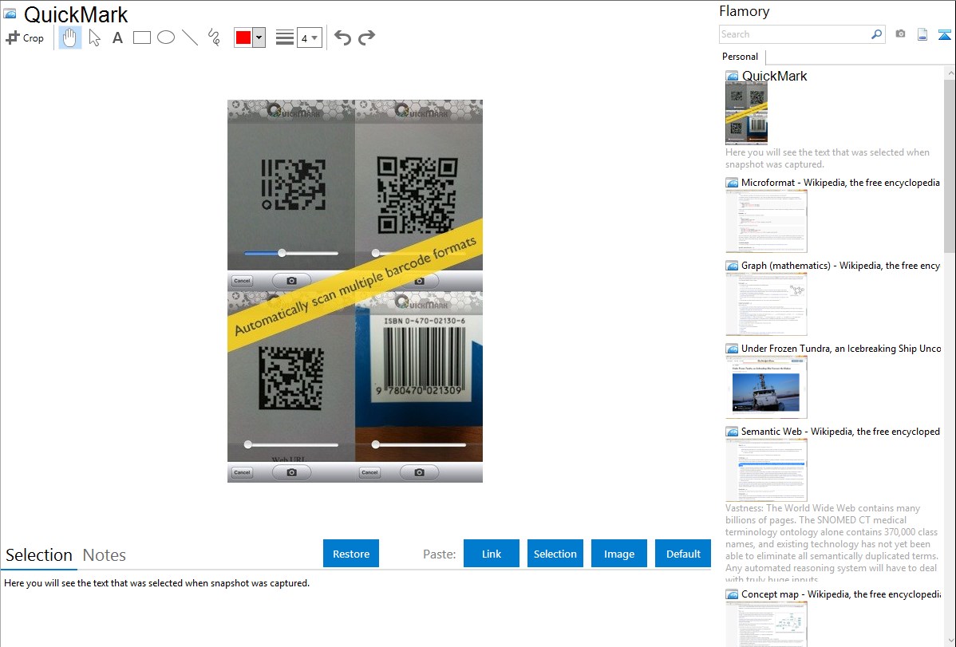956x647 pixels.
Task: Open the Microformat Wikipedia thumbnail
Action: click(x=766, y=221)
